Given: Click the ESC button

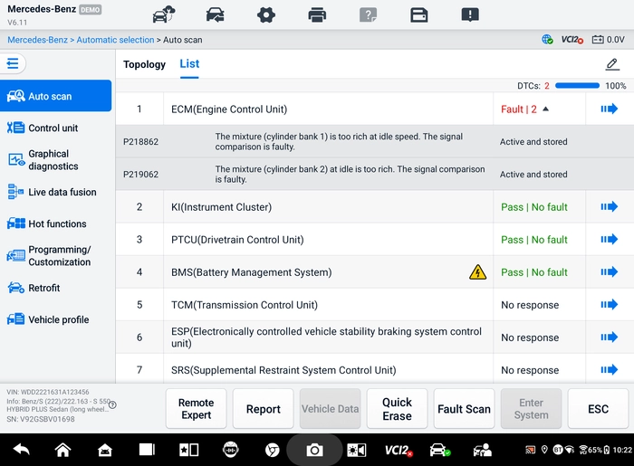Looking at the screenshot, I should coord(598,409).
